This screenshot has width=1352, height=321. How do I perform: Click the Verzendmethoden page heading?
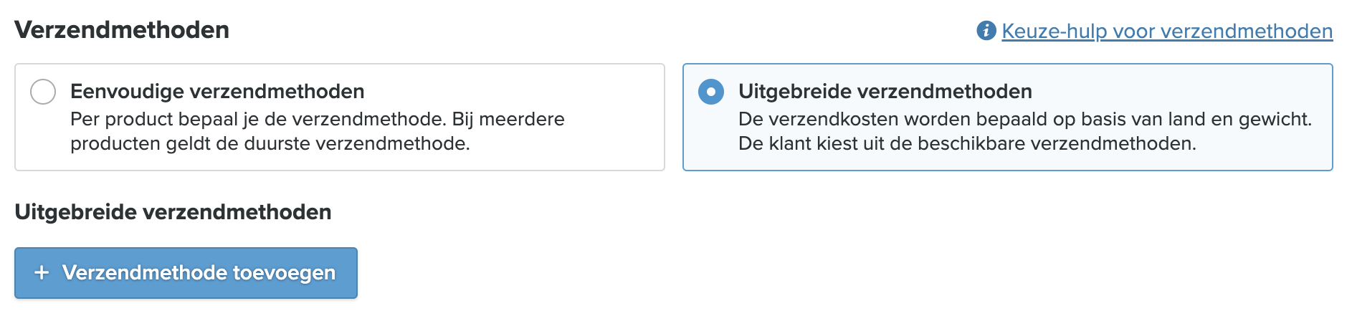tap(122, 30)
